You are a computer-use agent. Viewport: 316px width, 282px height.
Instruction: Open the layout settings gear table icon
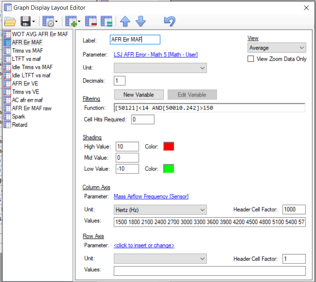[48, 22]
